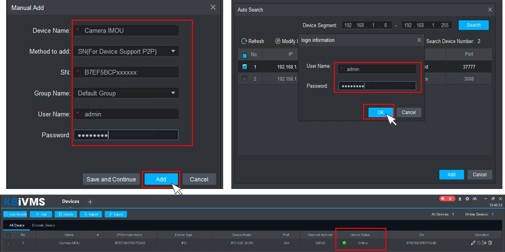This screenshot has height=252, width=505.
Task: Check the second device row in Auto Search
Action: pos(245,79)
